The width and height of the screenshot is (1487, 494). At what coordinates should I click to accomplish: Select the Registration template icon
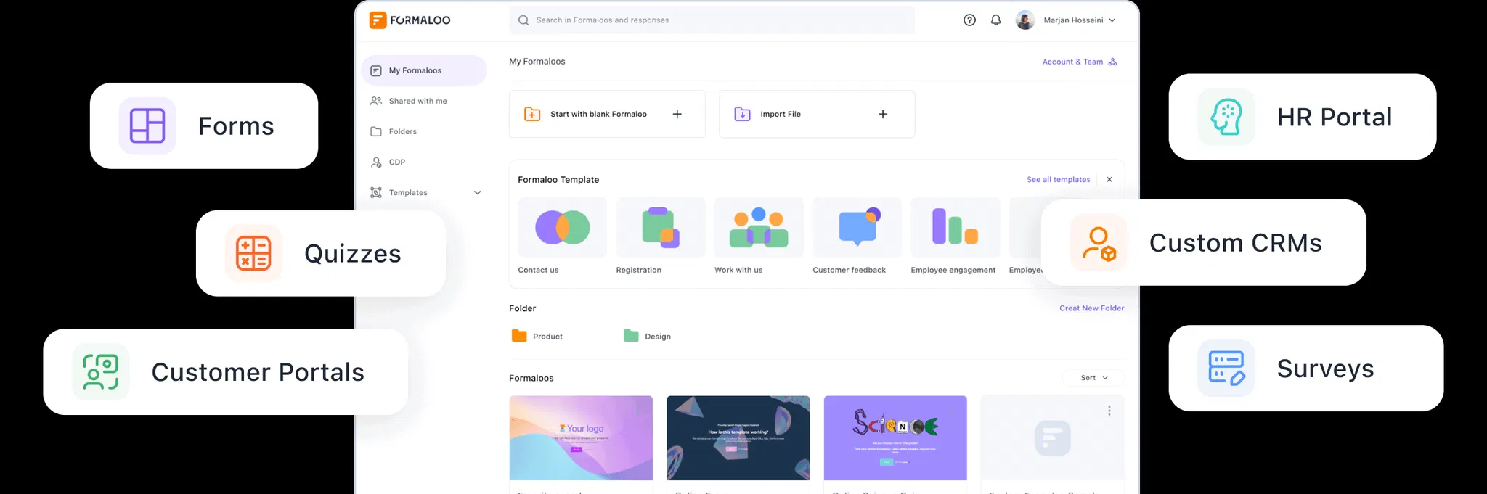[660, 228]
